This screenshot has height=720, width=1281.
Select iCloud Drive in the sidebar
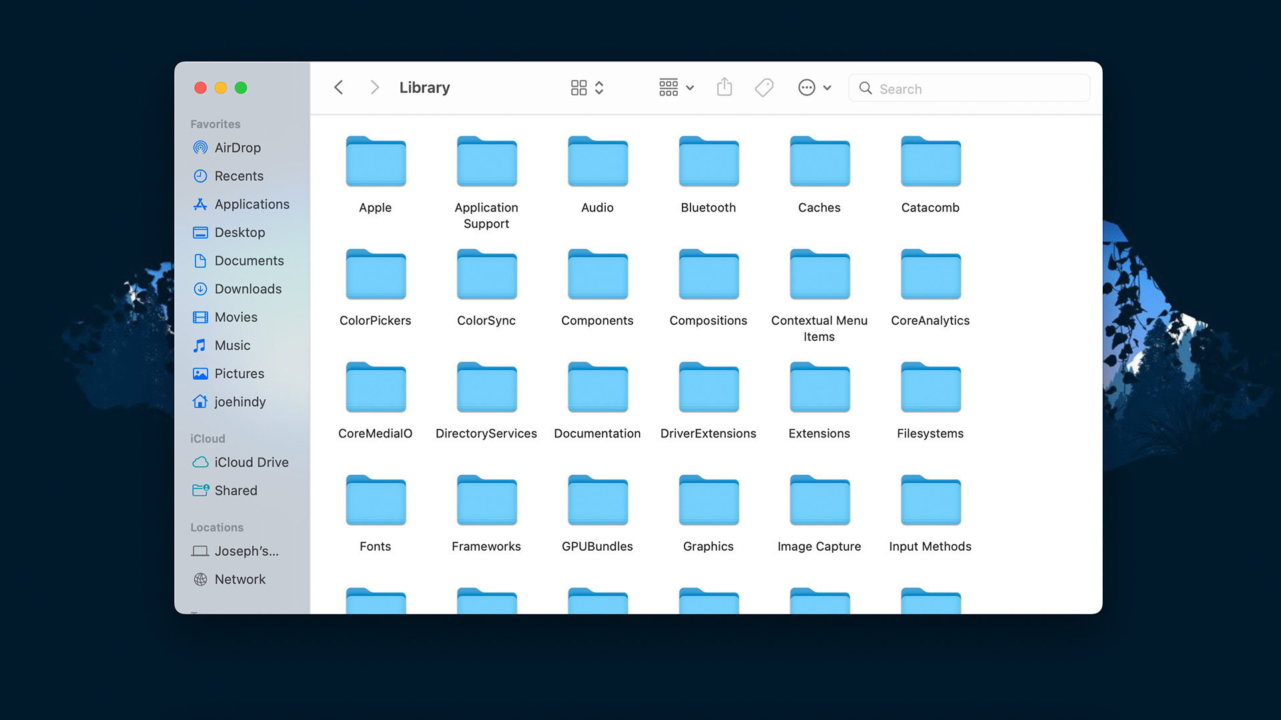pos(250,463)
